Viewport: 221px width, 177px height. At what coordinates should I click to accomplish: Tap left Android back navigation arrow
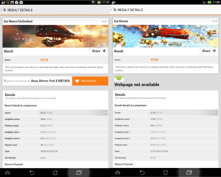coord(32,172)
